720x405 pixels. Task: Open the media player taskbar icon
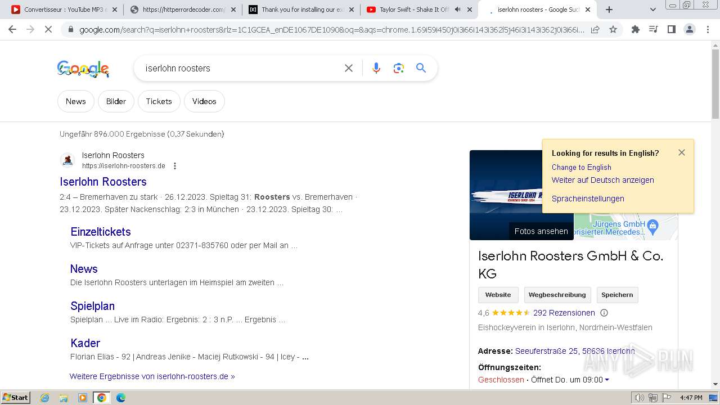(x=83, y=398)
